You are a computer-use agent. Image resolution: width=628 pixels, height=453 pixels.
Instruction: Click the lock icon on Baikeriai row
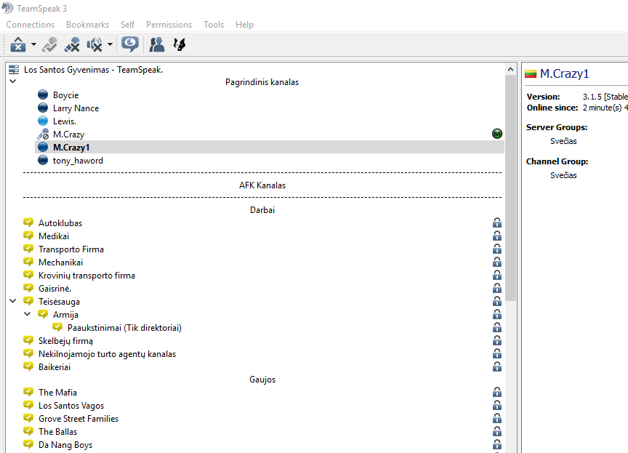point(497,366)
